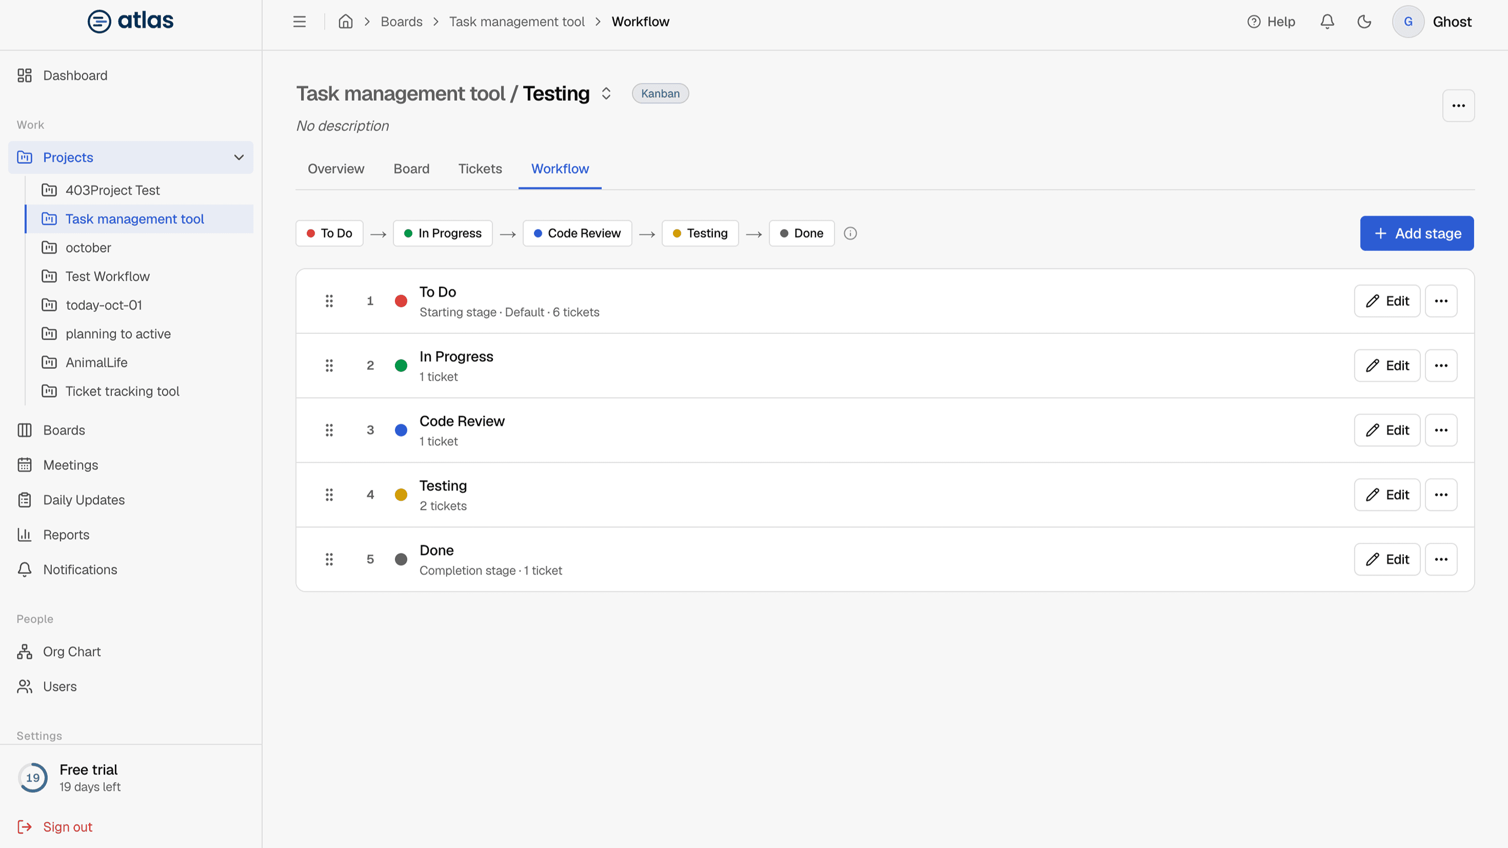Click the Done chip in flow bar

tap(802, 234)
